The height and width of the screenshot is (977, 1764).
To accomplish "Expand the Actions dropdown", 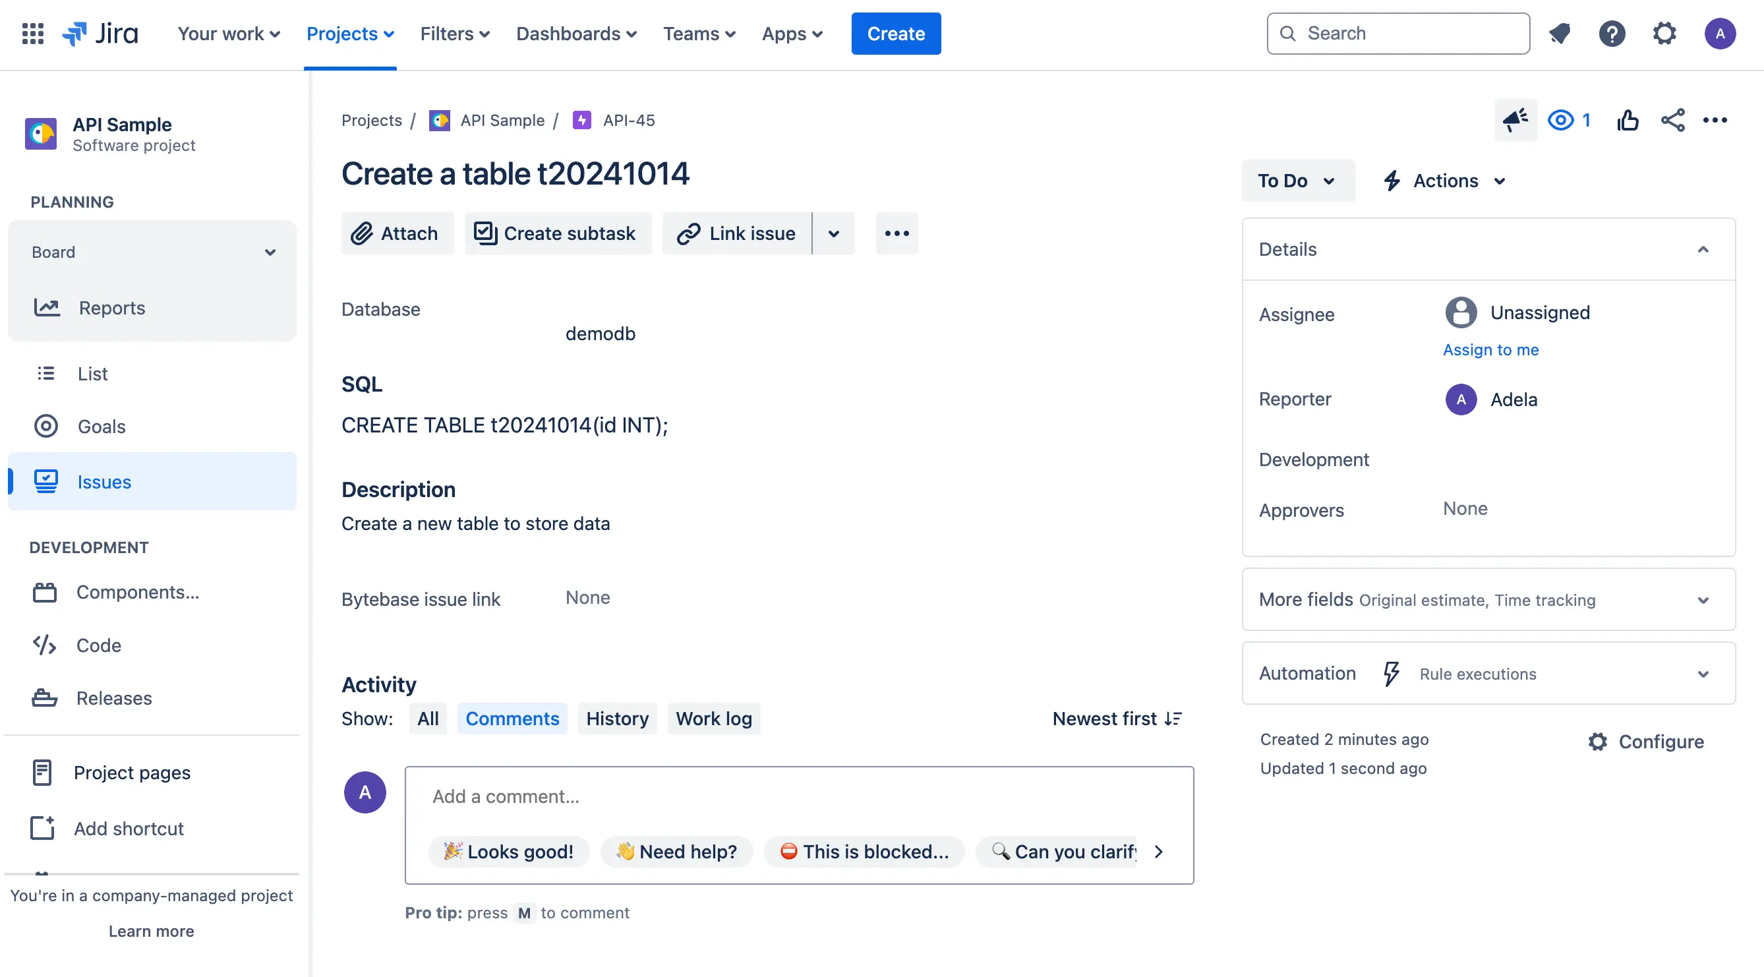I will coord(1444,180).
